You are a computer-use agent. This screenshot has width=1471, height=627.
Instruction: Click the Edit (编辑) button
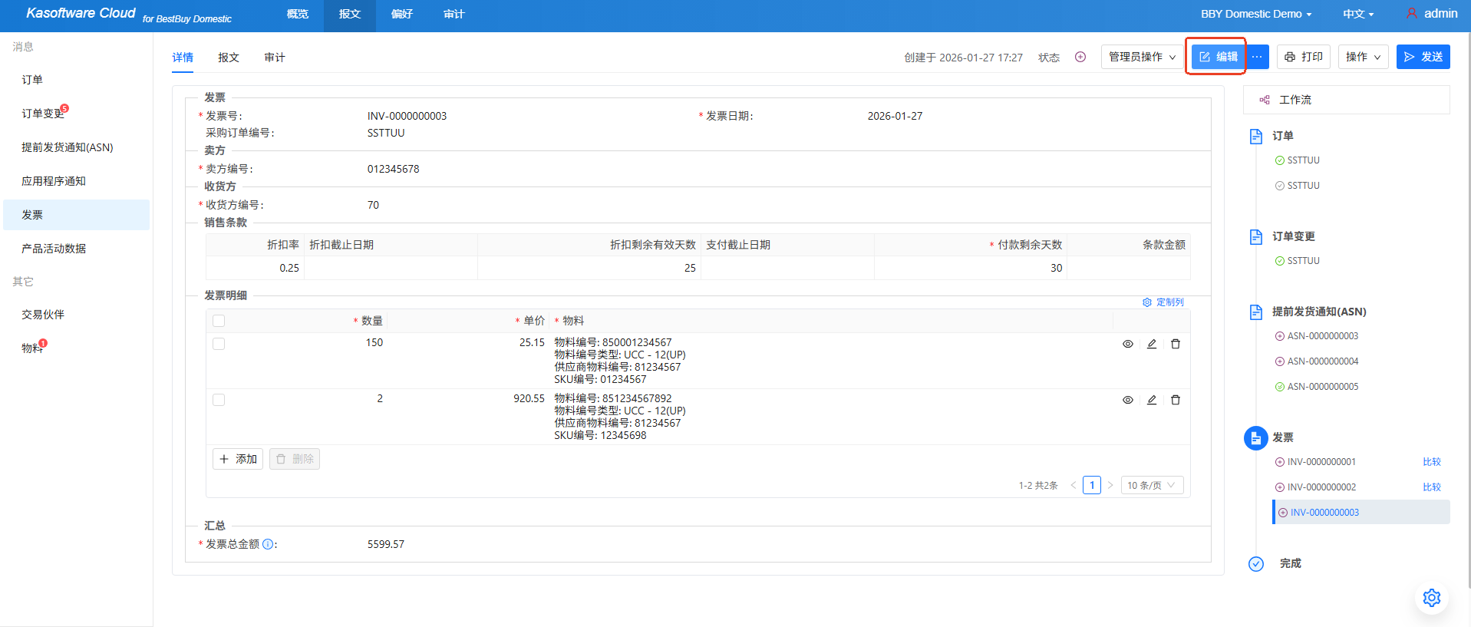coord(1218,57)
